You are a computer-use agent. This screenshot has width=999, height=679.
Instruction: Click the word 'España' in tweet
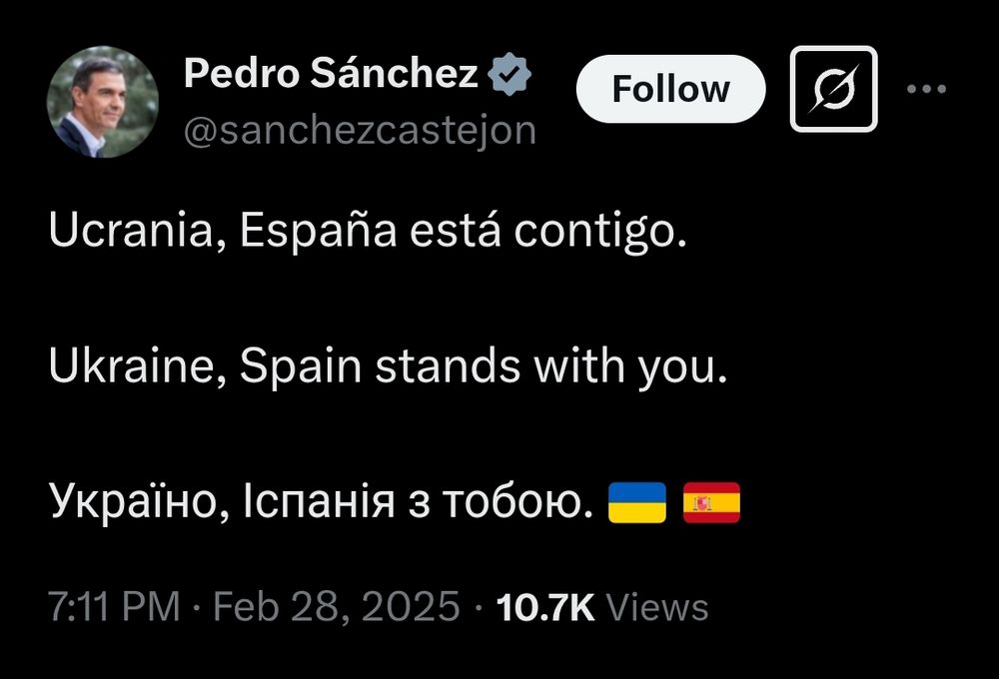pos(318,232)
